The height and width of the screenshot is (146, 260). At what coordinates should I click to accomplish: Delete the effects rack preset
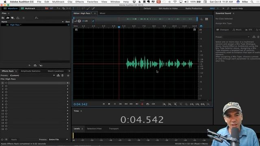point(63,75)
